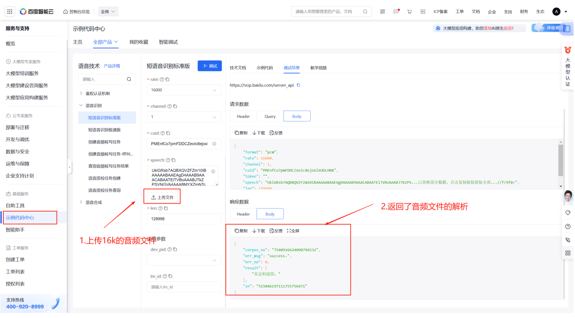Copy the request body with 复制
This screenshot has width=575, height=318.
coord(241,133)
